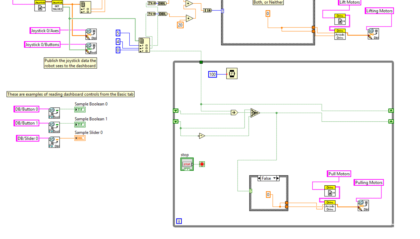Image resolution: width=420 pixels, height=239 pixels.
Task: Click the SD read Dbl VI for DB/Slider 0
Action: pyautogui.click(x=54, y=142)
